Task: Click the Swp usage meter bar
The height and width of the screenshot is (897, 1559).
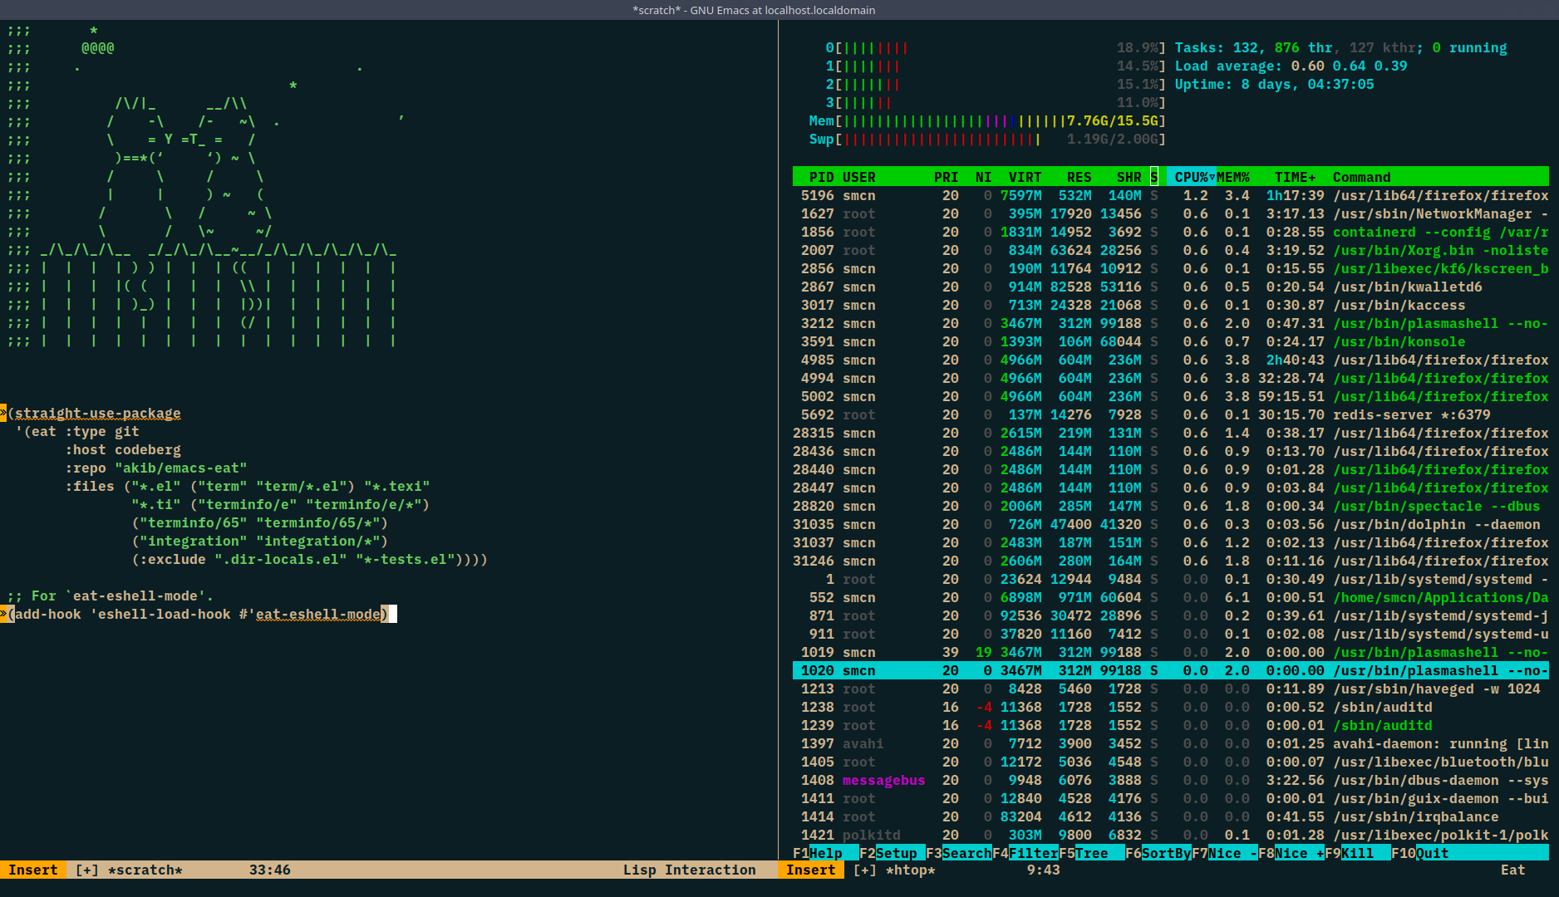Action: pos(987,139)
